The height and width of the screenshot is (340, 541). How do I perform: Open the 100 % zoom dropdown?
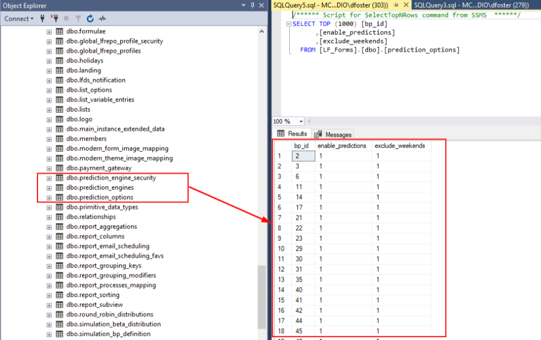[x=301, y=122]
